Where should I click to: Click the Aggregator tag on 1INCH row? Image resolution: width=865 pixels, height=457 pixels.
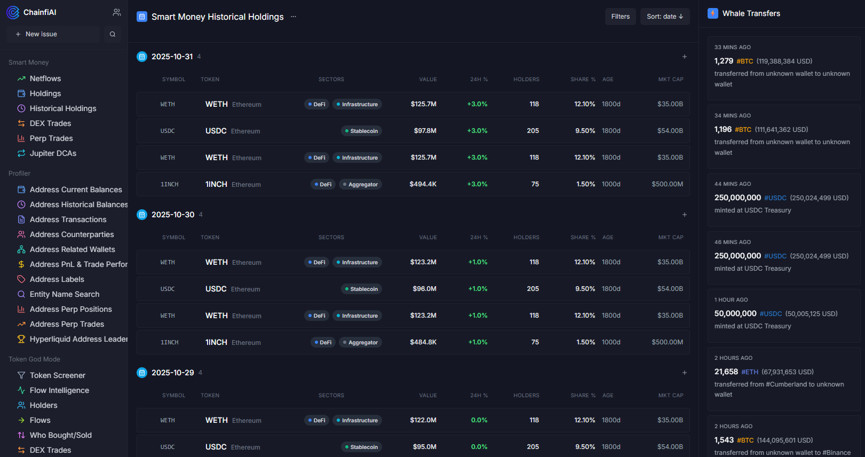360,184
